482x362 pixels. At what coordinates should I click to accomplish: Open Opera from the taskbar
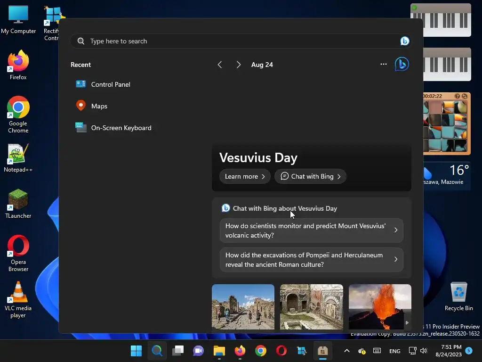(x=281, y=351)
